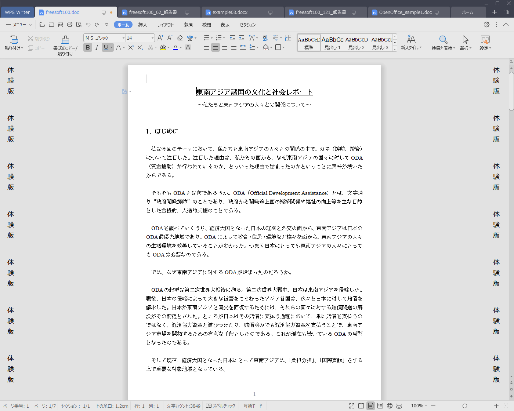The width and height of the screenshot is (514, 411).
Task: Switch to OpenOffice_sample1.doc tab
Action: (x=409, y=12)
